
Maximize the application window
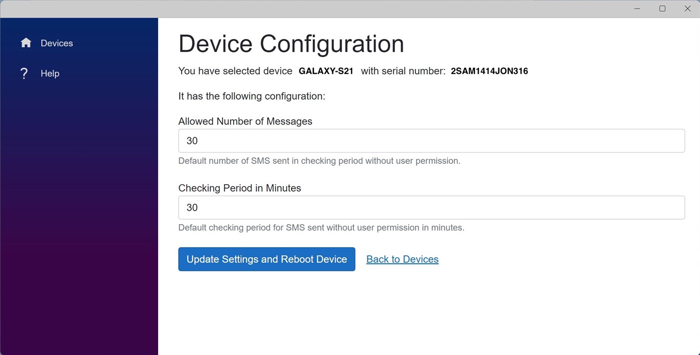pyautogui.click(x=662, y=8)
